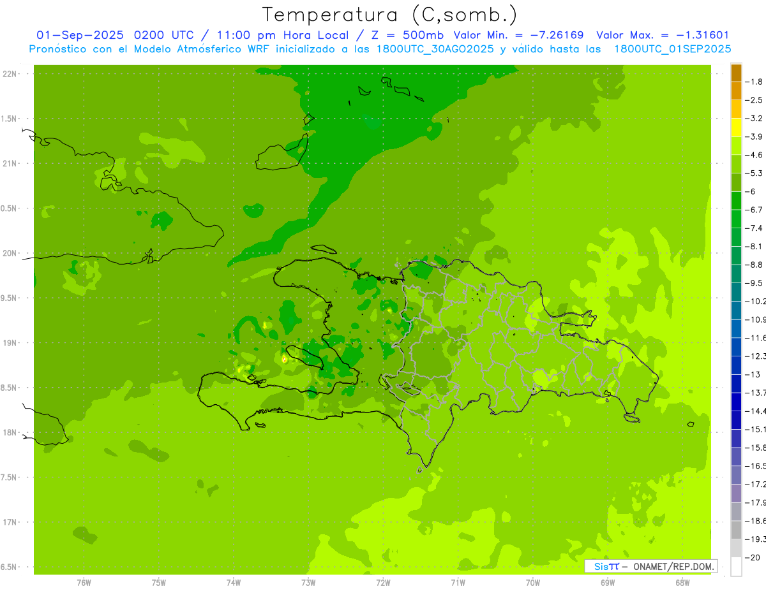The height and width of the screenshot is (591, 766).
Task: Click the '-1.8' color scale label
Action: pyautogui.click(x=755, y=82)
